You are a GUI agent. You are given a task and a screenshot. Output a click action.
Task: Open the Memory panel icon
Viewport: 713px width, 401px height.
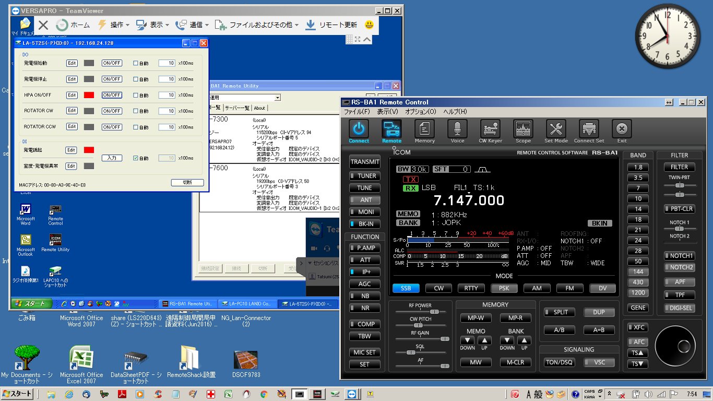coord(424,129)
